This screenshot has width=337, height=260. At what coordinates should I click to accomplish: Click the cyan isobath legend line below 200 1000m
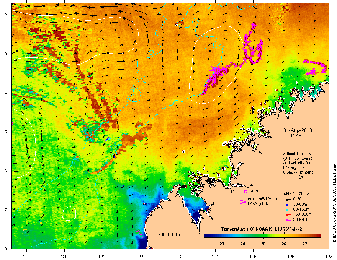pos(166,238)
